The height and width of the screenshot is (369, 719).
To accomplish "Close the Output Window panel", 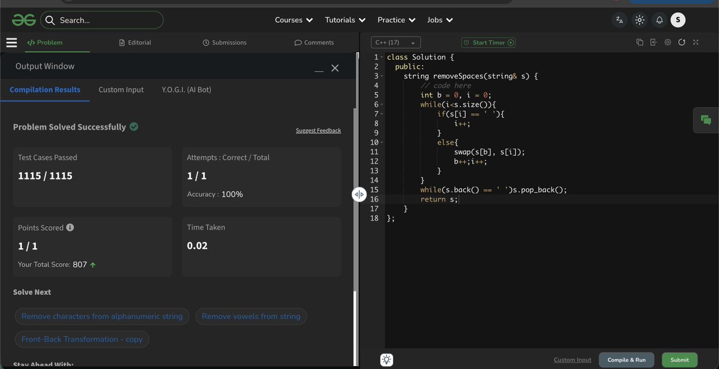I will 335,68.
